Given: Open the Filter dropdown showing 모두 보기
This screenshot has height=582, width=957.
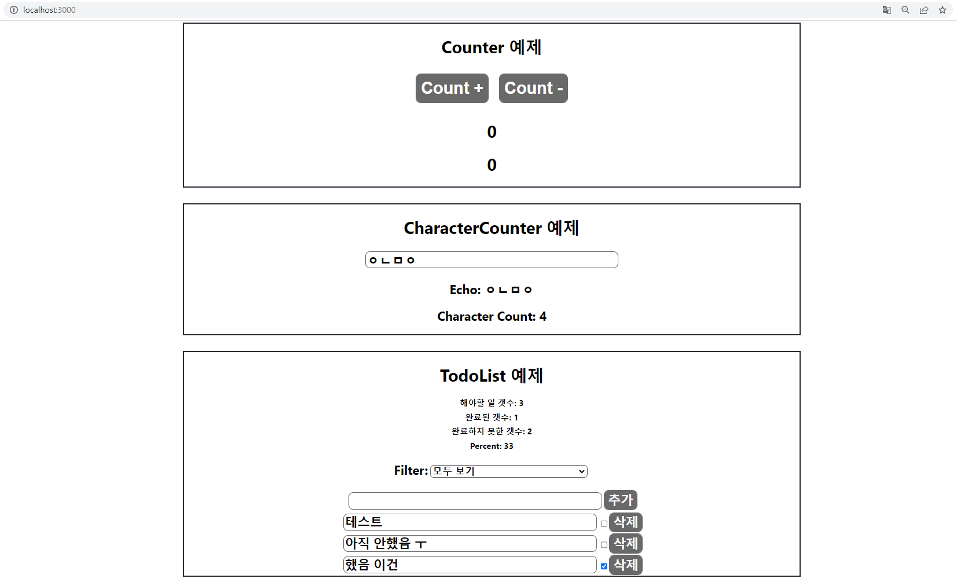Looking at the screenshot, I should pos(508,471).
